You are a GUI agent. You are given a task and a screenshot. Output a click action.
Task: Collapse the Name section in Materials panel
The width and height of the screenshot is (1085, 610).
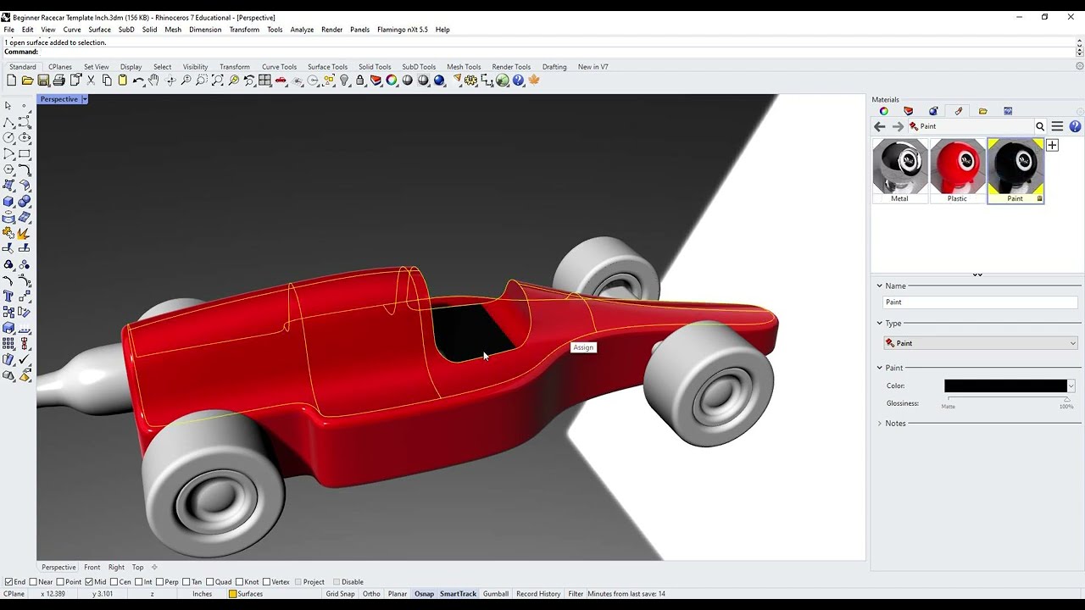point(879,286)
